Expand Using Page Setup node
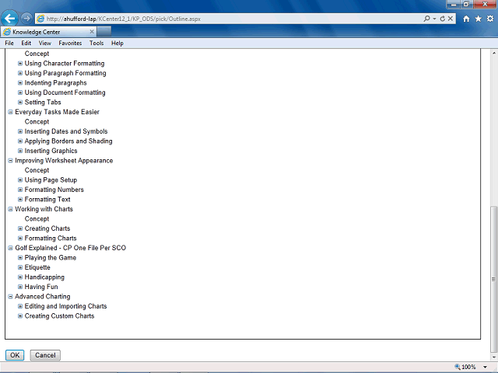498x373 pixels. 20,180
